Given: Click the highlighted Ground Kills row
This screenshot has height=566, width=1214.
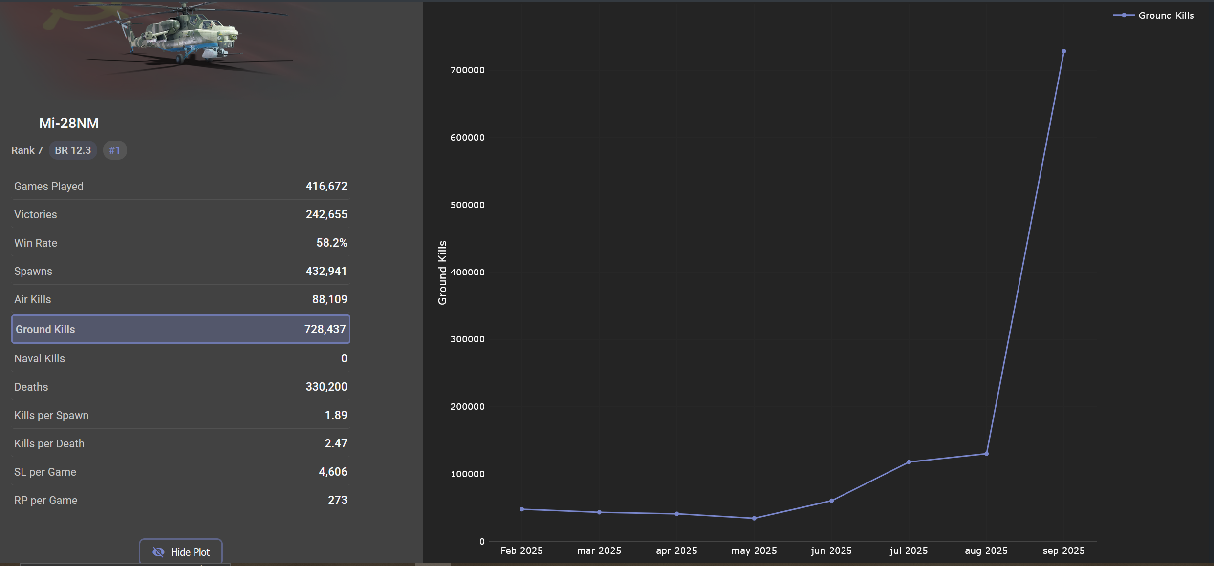Looking at the screenshot, I should point(180,329).
